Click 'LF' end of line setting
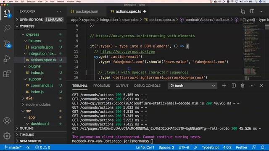 (x=195, y=147)
